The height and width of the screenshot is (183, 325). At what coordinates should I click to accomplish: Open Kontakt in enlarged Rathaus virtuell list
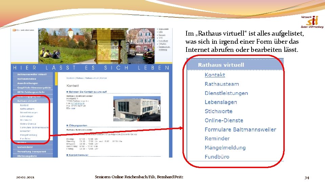tap(215, 75)
